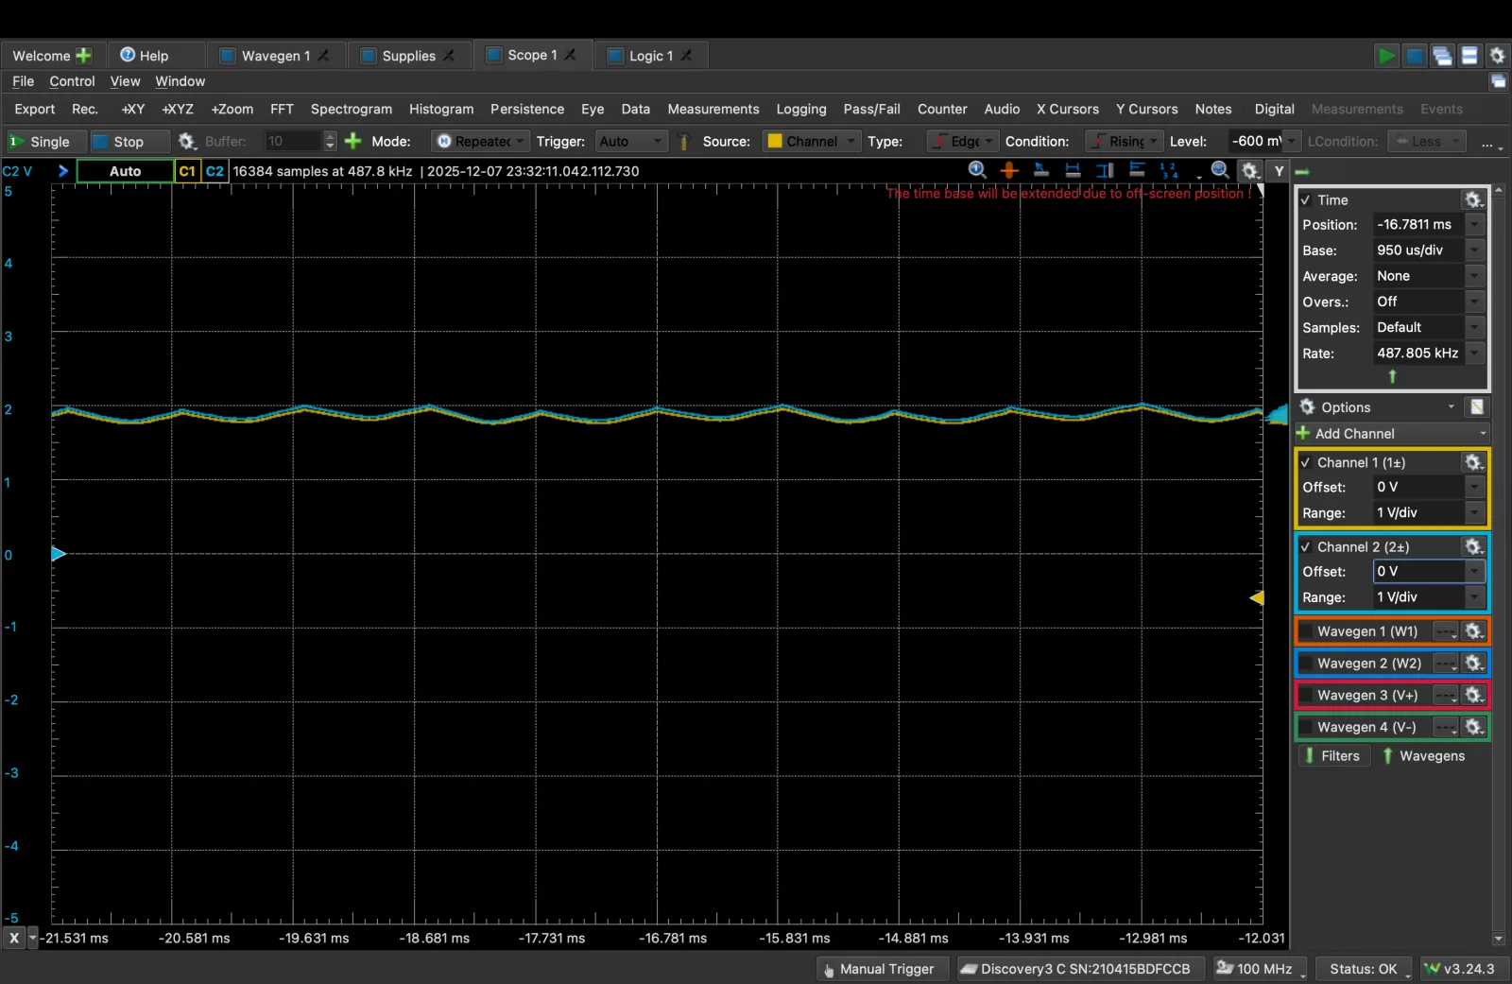
Task: Open the trigger Source Channel dropdown
Action: tap(812, 141)
